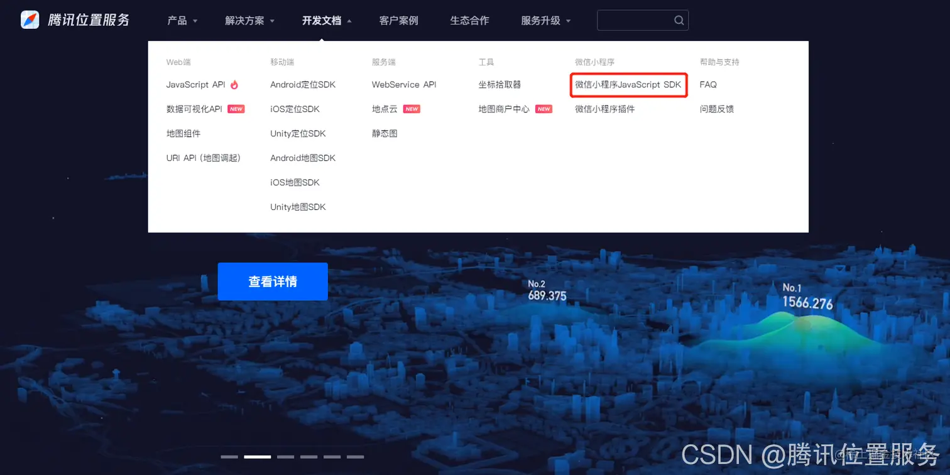Click the 服务端 column heading
Viewport: 950px width, 475px height.
(x=384, y=62)
